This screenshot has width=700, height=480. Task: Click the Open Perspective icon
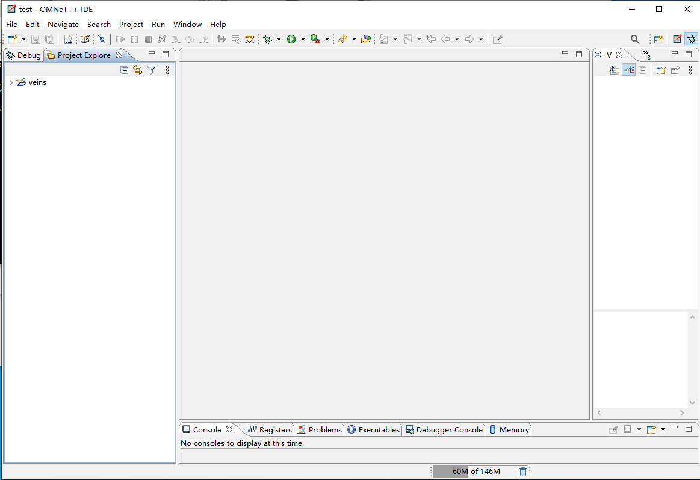tap(658, 39)
